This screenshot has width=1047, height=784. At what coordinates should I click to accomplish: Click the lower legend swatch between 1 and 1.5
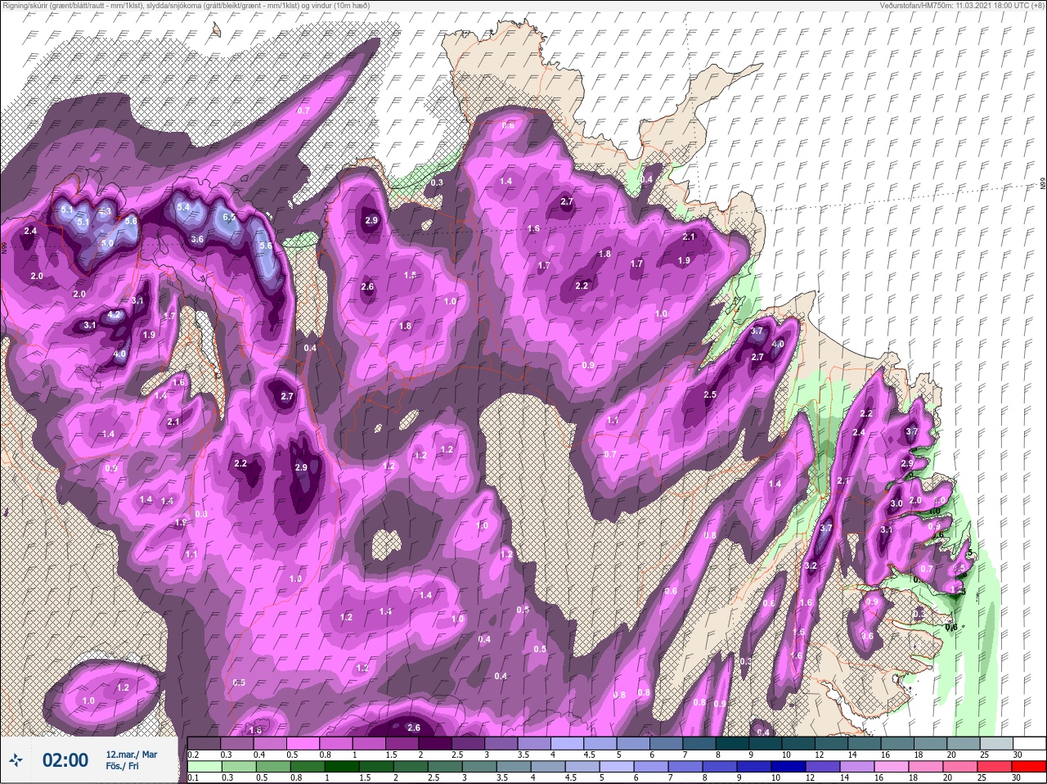tap(341, 767)
